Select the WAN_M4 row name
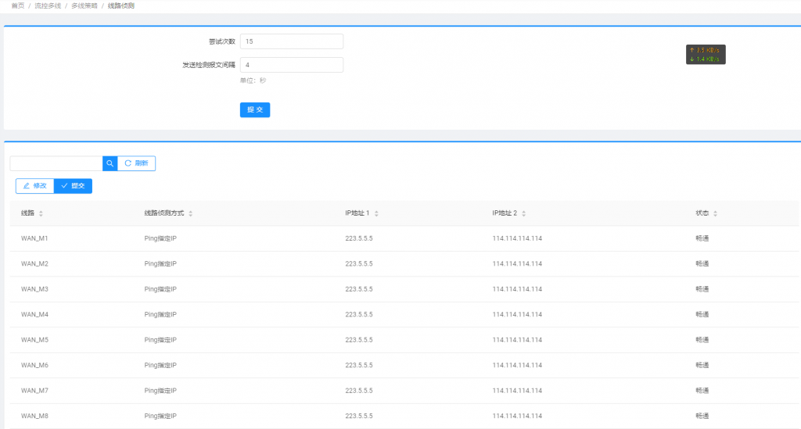This screenshot has height=429, width=801. (34, 314)
